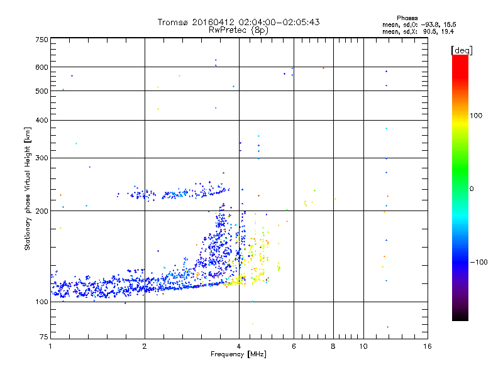Click the phase colorbar gradient
Viewport: 503px width, 377px height.
tap(460, 187)
